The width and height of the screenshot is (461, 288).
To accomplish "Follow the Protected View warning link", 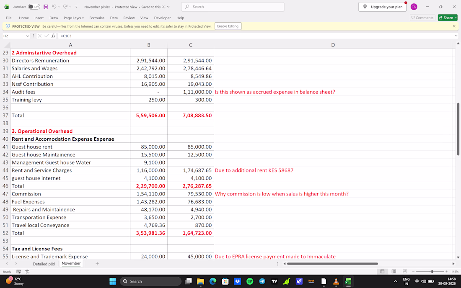I will coord(127,26).
